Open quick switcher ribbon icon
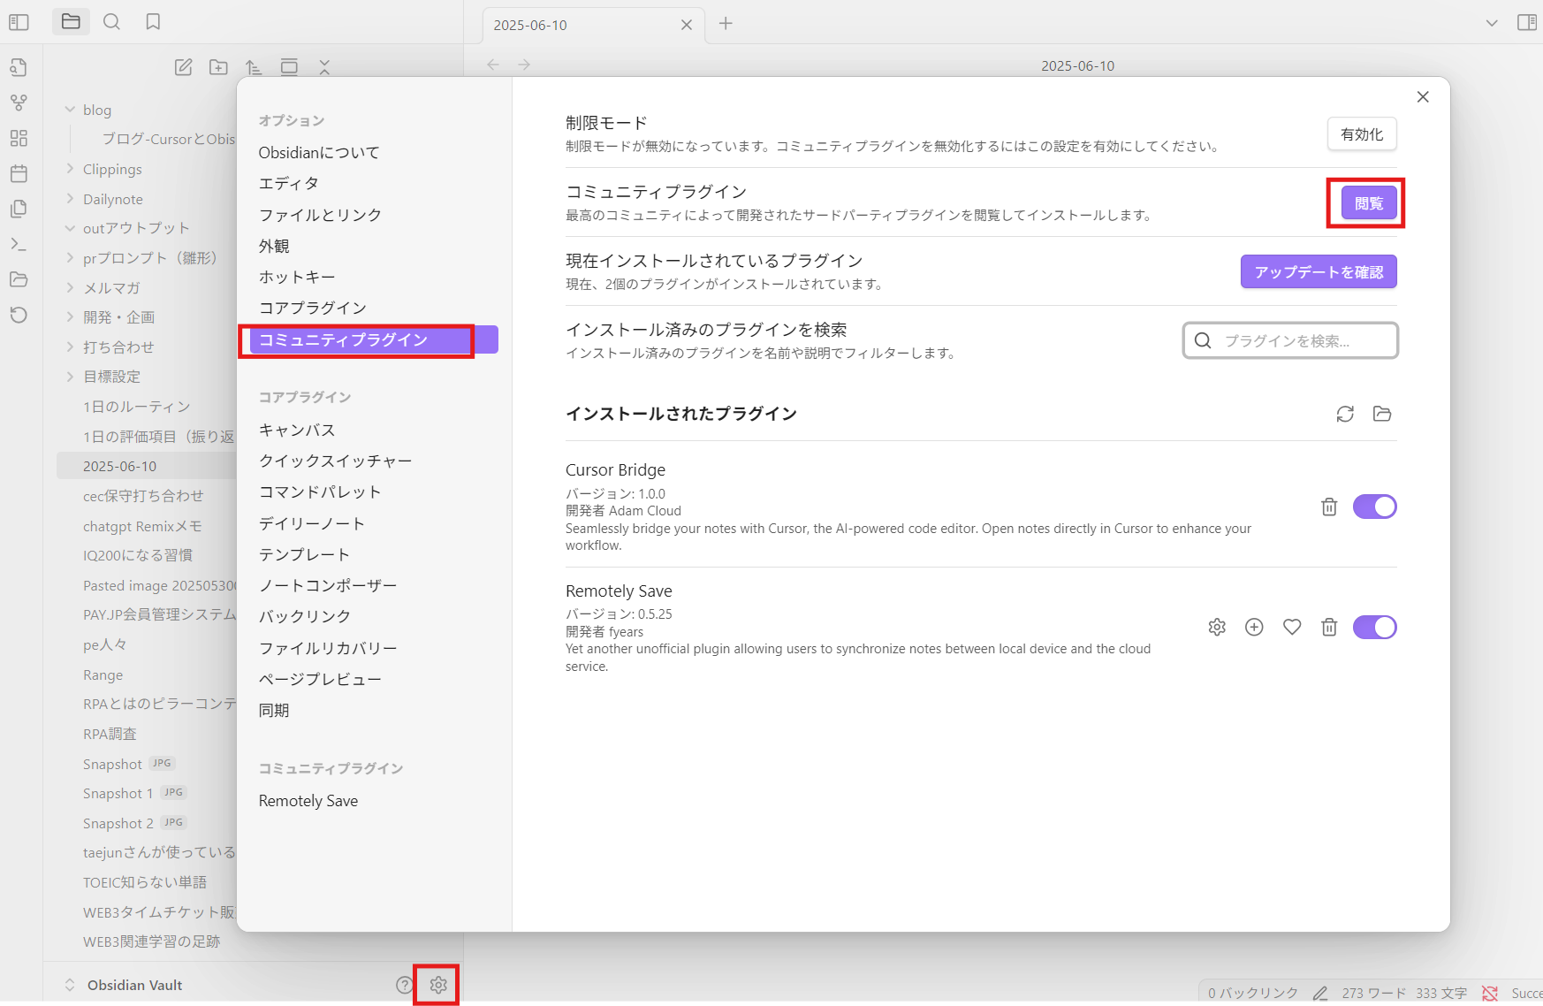This screenshot has height=1006, width=1543. pos(19,67)
